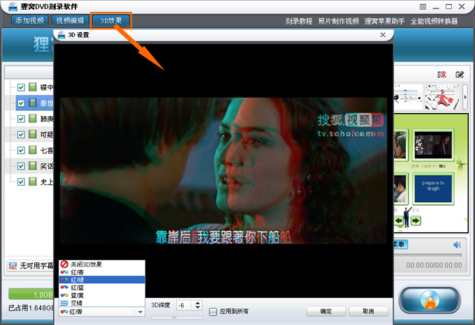This screenshot has height=325, width=475.
Task: Select 交错 interlaced option
Action: pos(102,303)
